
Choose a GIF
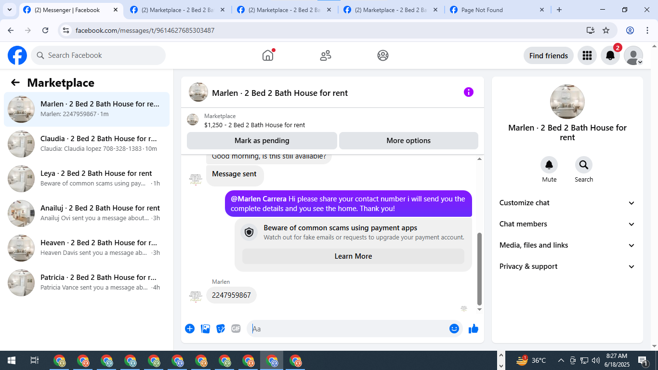tap(236, 329)
